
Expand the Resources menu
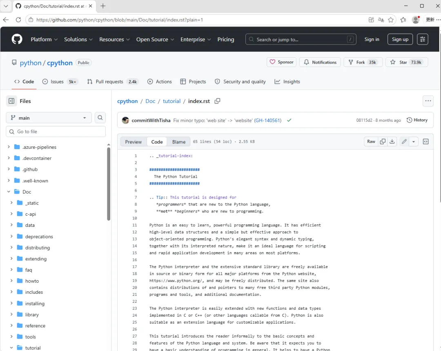(x=114, y=39)
